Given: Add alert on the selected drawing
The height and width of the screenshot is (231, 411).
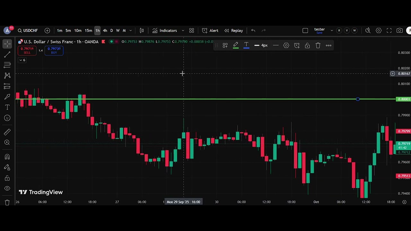Looking at the screenshot, I should pyautogui.click(x=297, y=46).
